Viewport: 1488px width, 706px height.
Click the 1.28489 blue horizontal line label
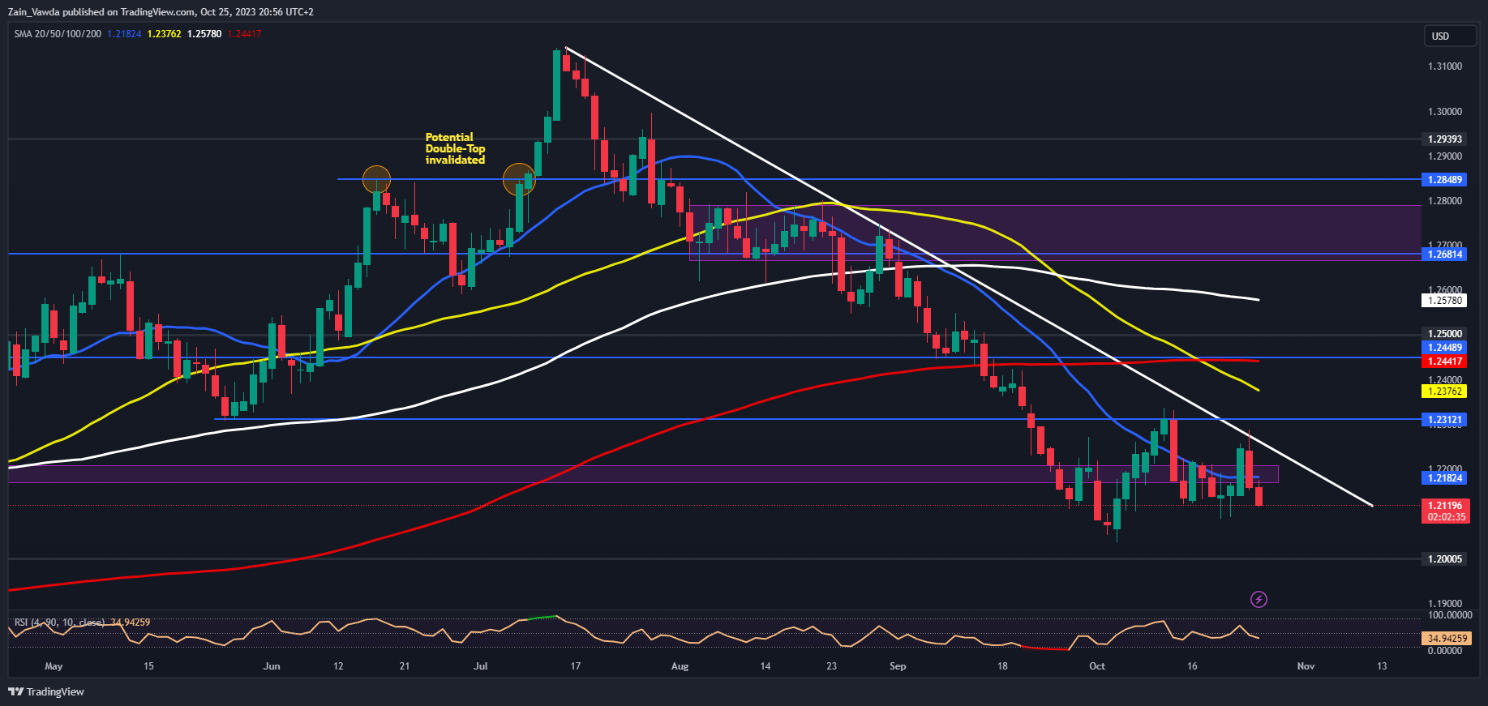pyautogui.click(x=1445, y=180)
